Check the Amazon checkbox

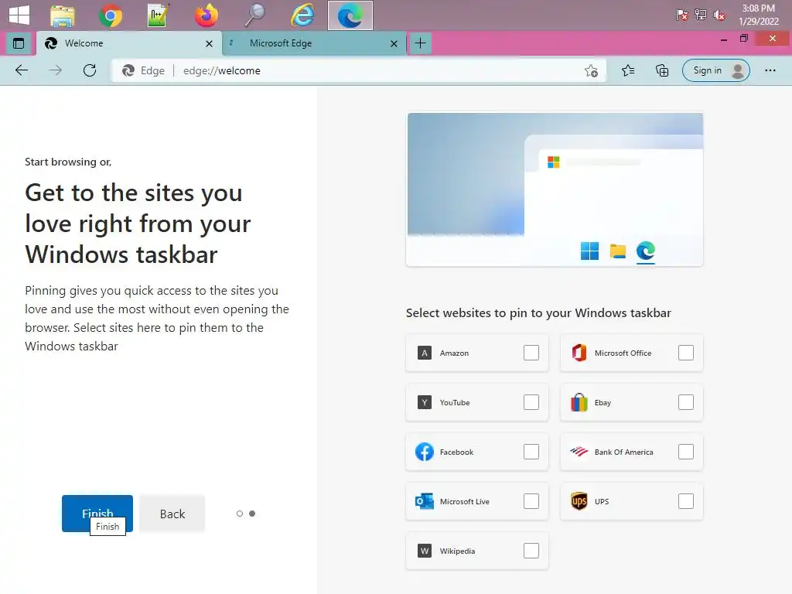(531, 353)
